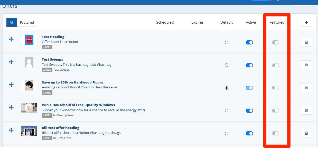Click the plus icon to add offer
Viewport: 318px width, 148px height.
306,22
